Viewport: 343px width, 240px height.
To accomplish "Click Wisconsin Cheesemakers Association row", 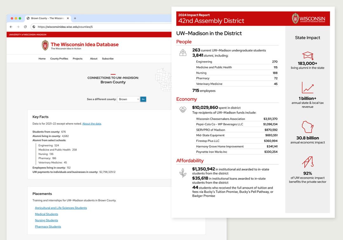I will pos(237,119).
